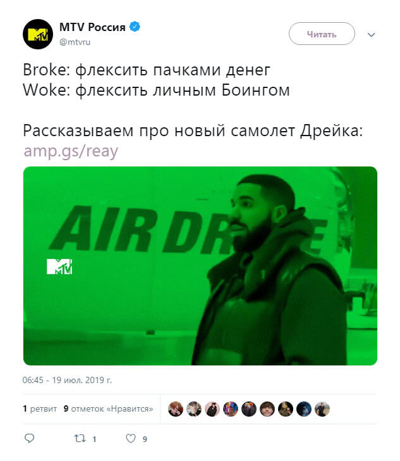Click the white MTV logo on image
The width and height of the screenshot is (400, 461).
coord(59,267)
